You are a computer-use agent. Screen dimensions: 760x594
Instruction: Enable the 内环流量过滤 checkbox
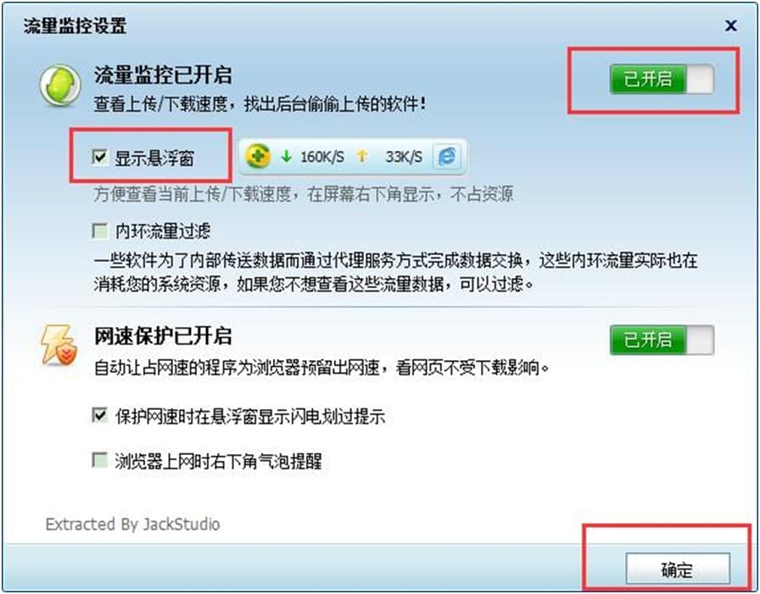pos(100,230)
